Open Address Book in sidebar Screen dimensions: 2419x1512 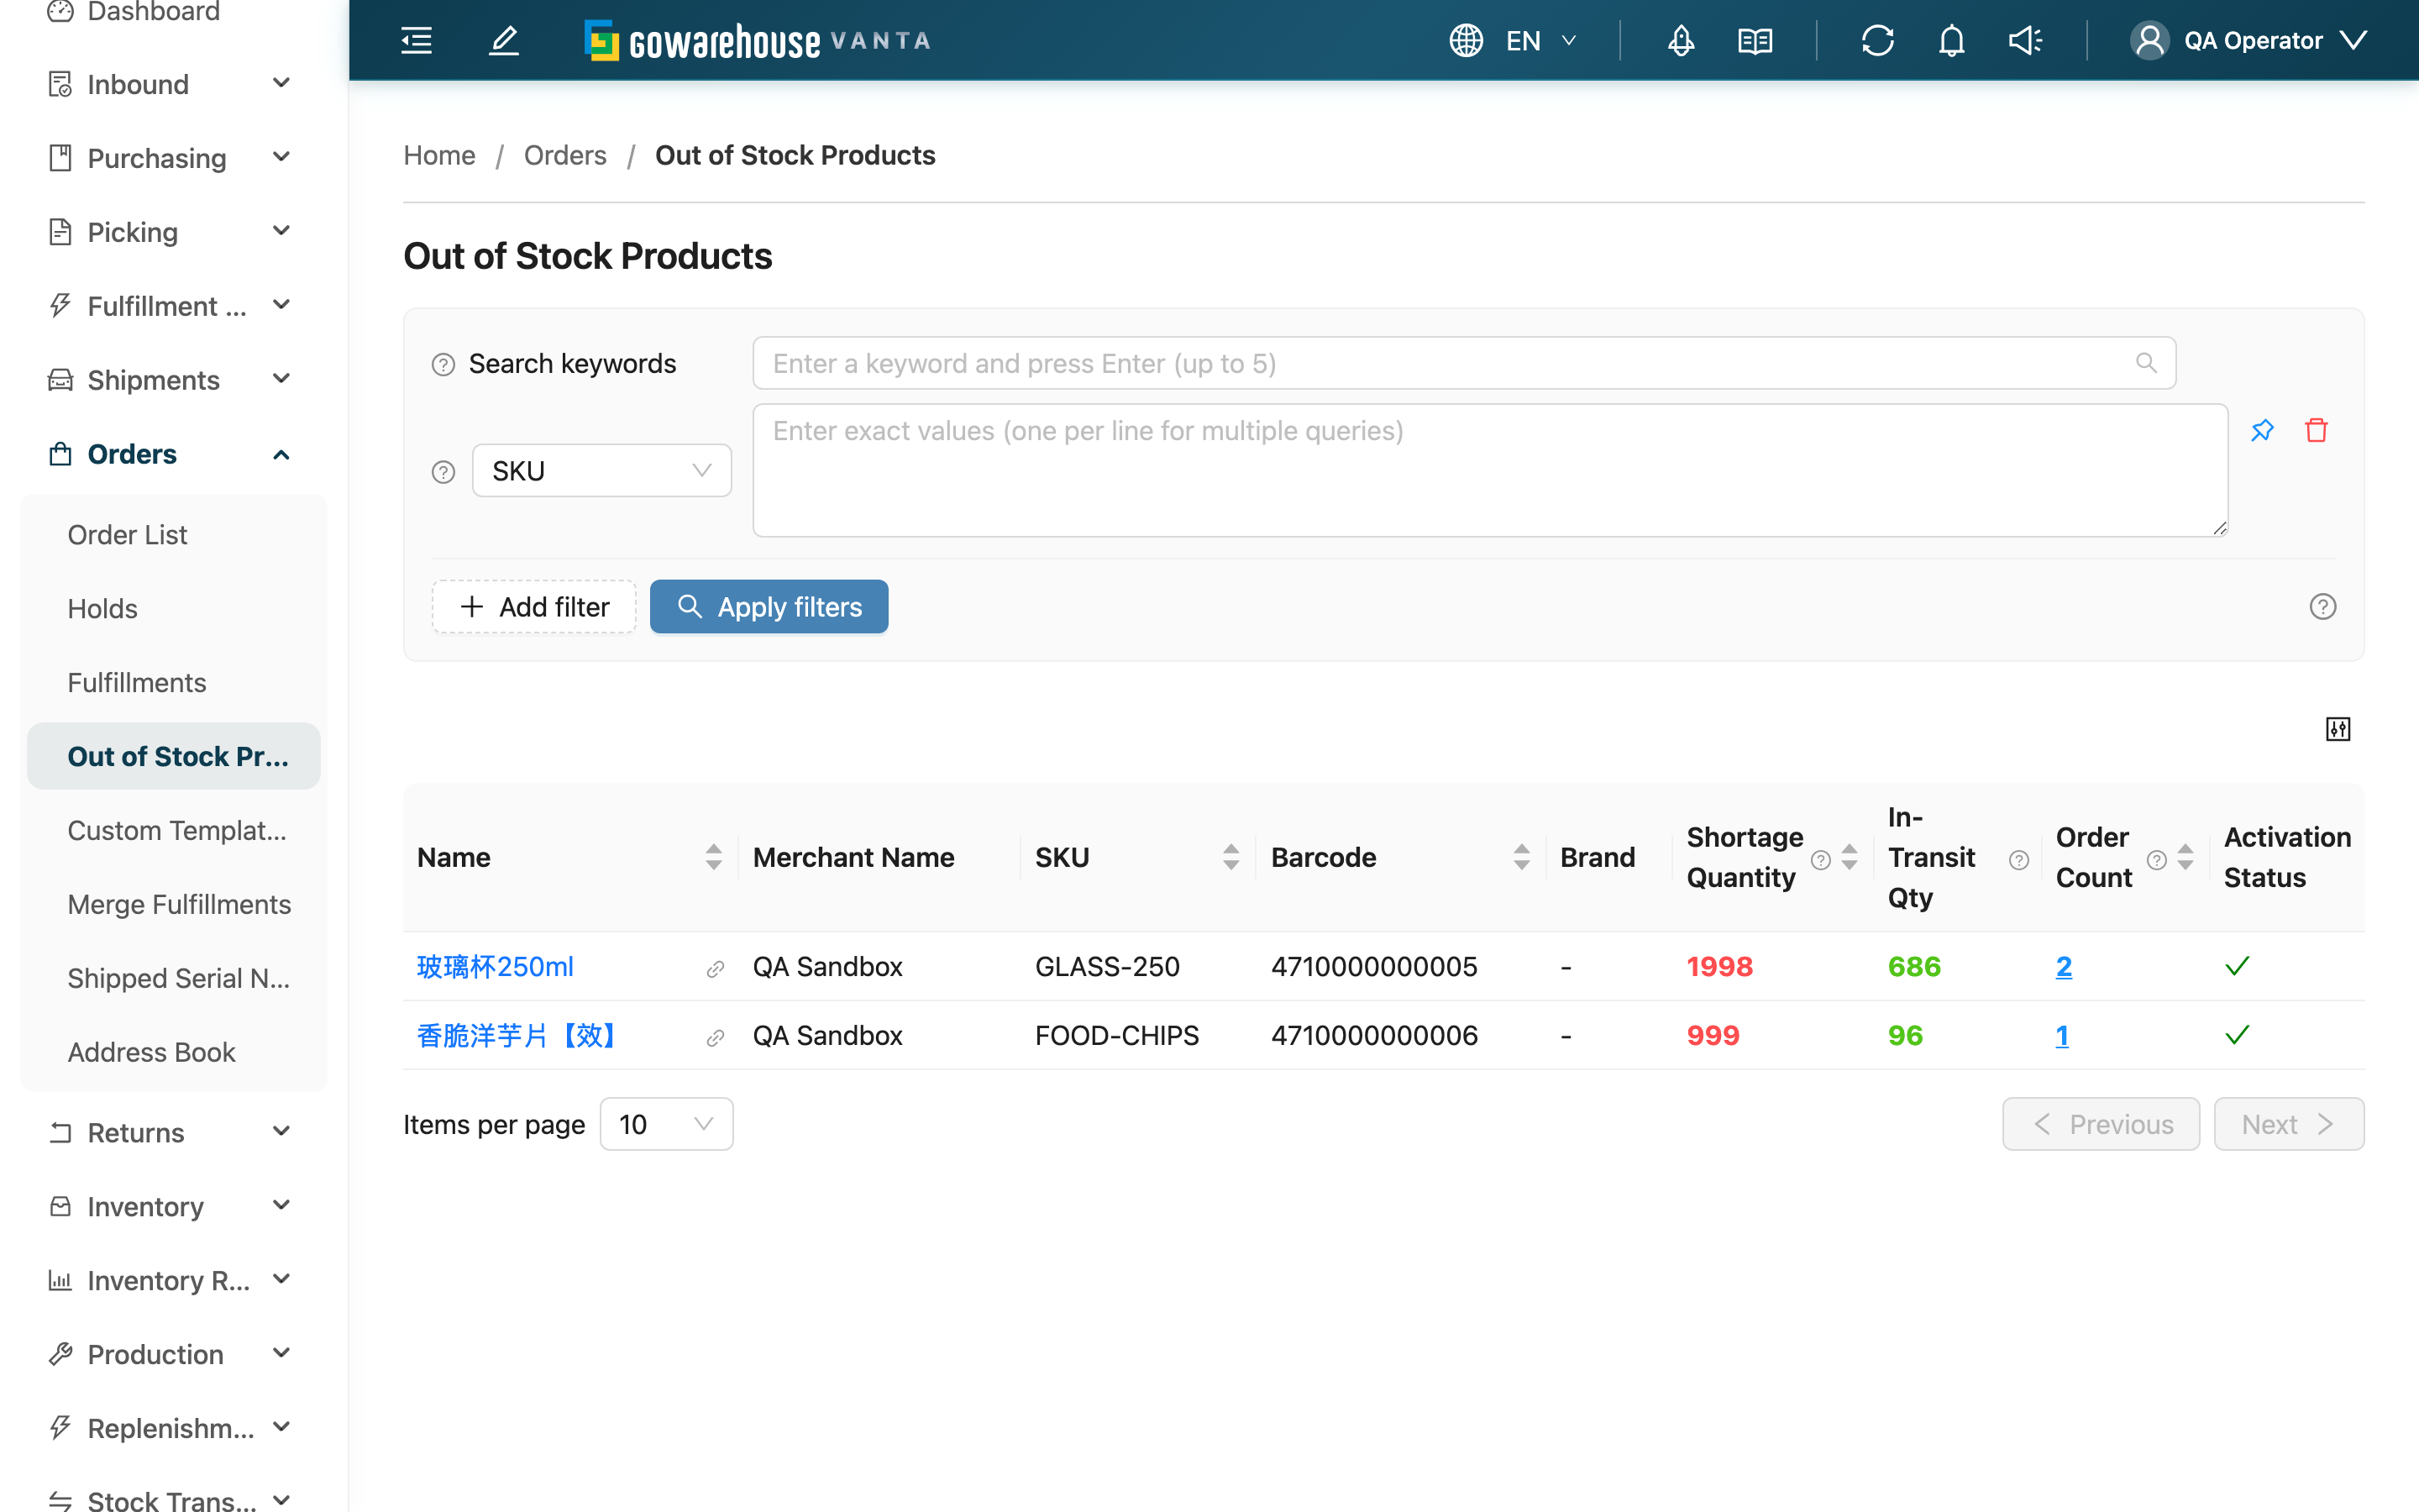174,1053
